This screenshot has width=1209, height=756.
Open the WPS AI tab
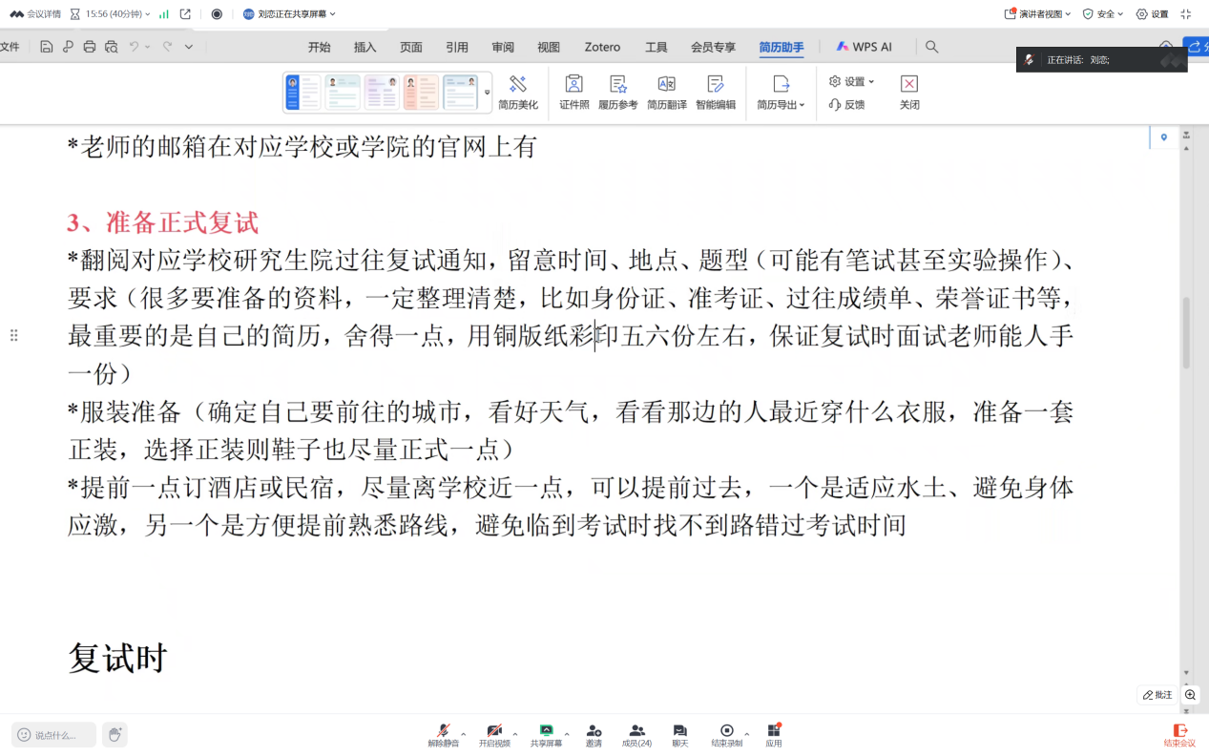pos(865,47)
